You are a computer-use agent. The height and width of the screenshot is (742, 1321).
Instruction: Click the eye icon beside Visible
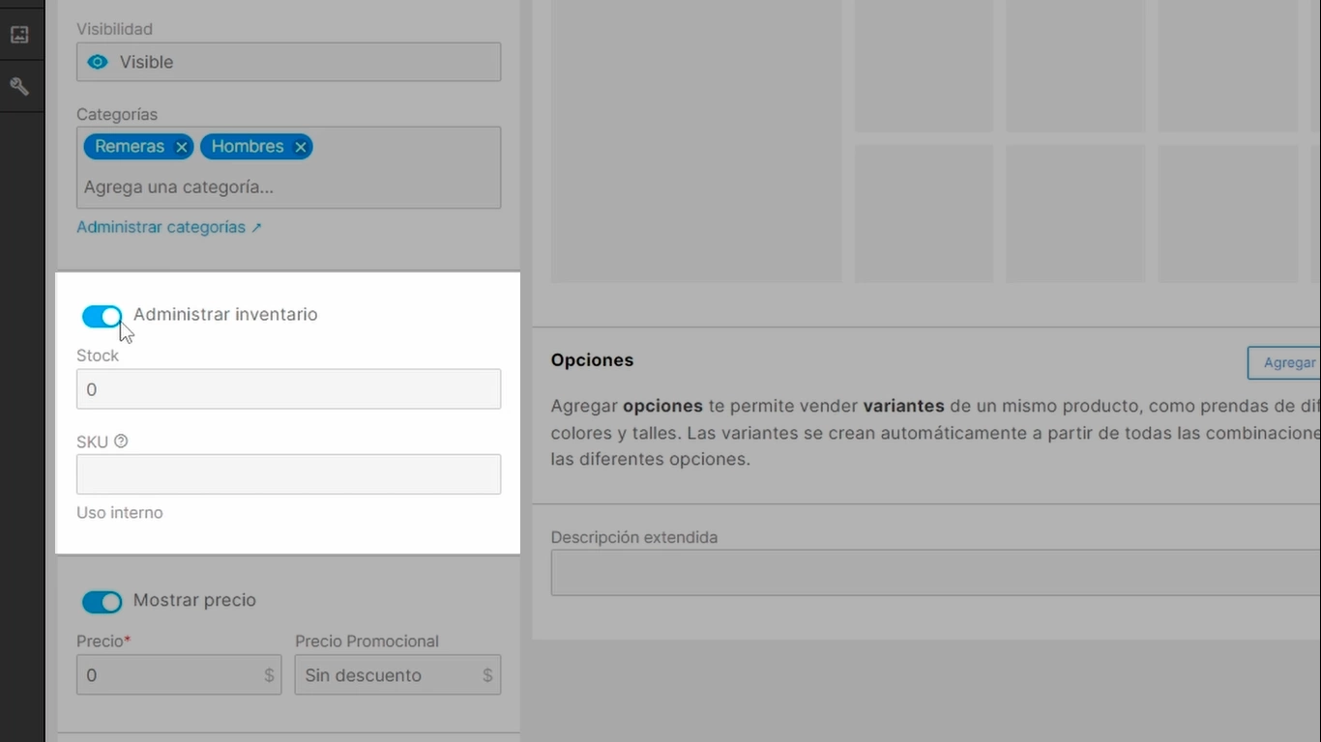point(98,62)
